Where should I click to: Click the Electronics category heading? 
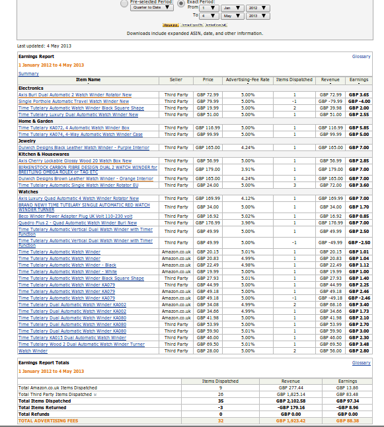[x=31, y=88]
